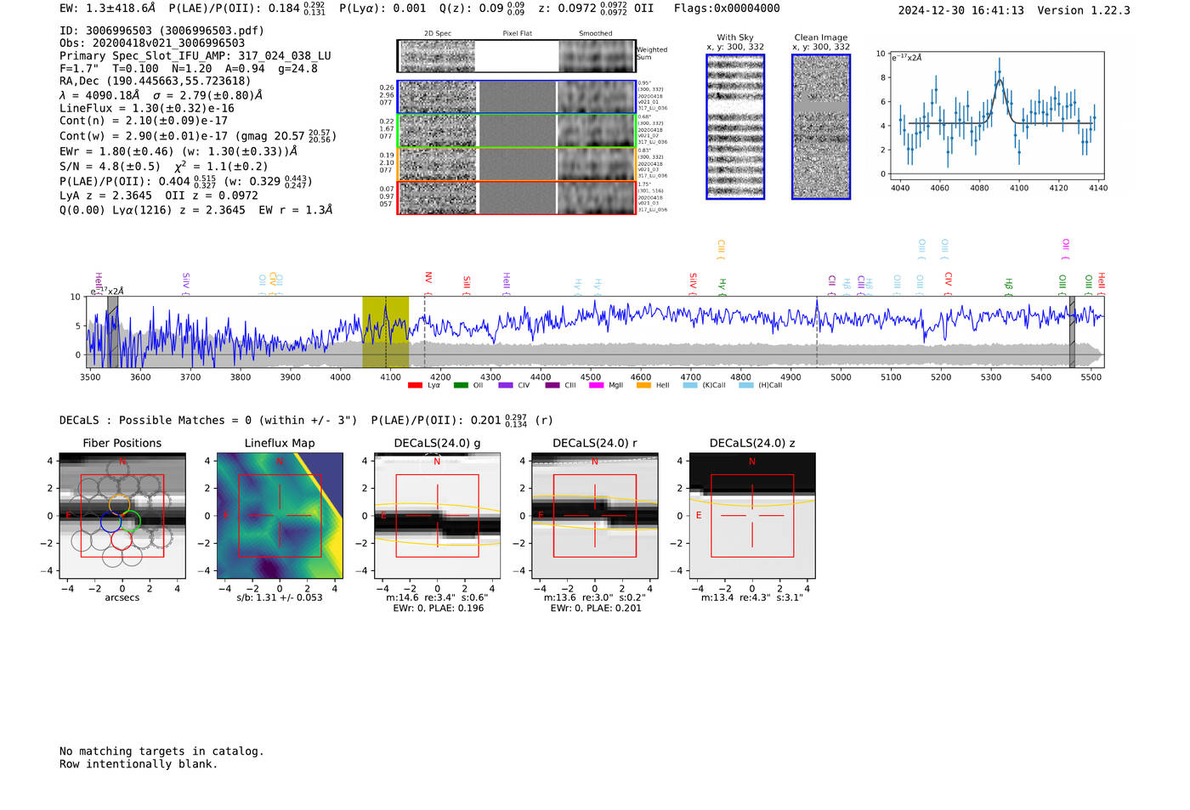Click the 's/b: 1.31 +/- 0.053' caption
This screenshot has height=810, width=1190.
(x=280, y=598)
